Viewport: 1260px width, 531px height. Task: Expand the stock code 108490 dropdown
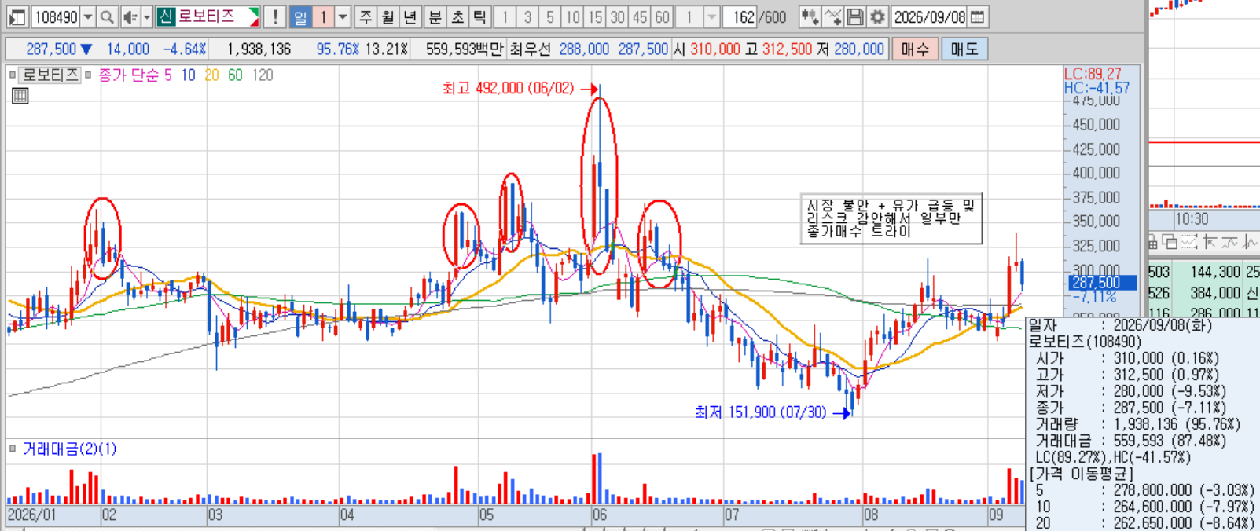click(88, 16)
